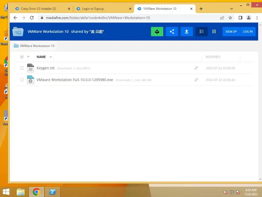Open network status tray icon
The image size is (262, 197).
tap(232, 192)
